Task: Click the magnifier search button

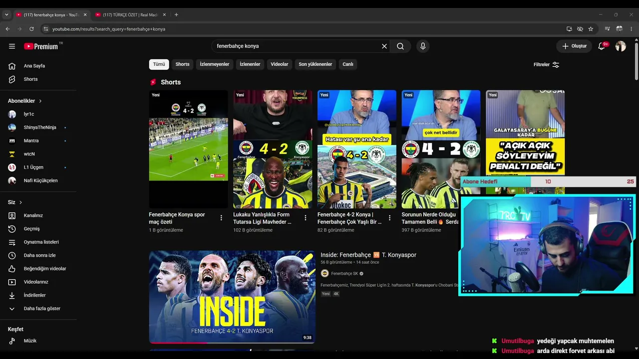Action: [x=400, y=46]
